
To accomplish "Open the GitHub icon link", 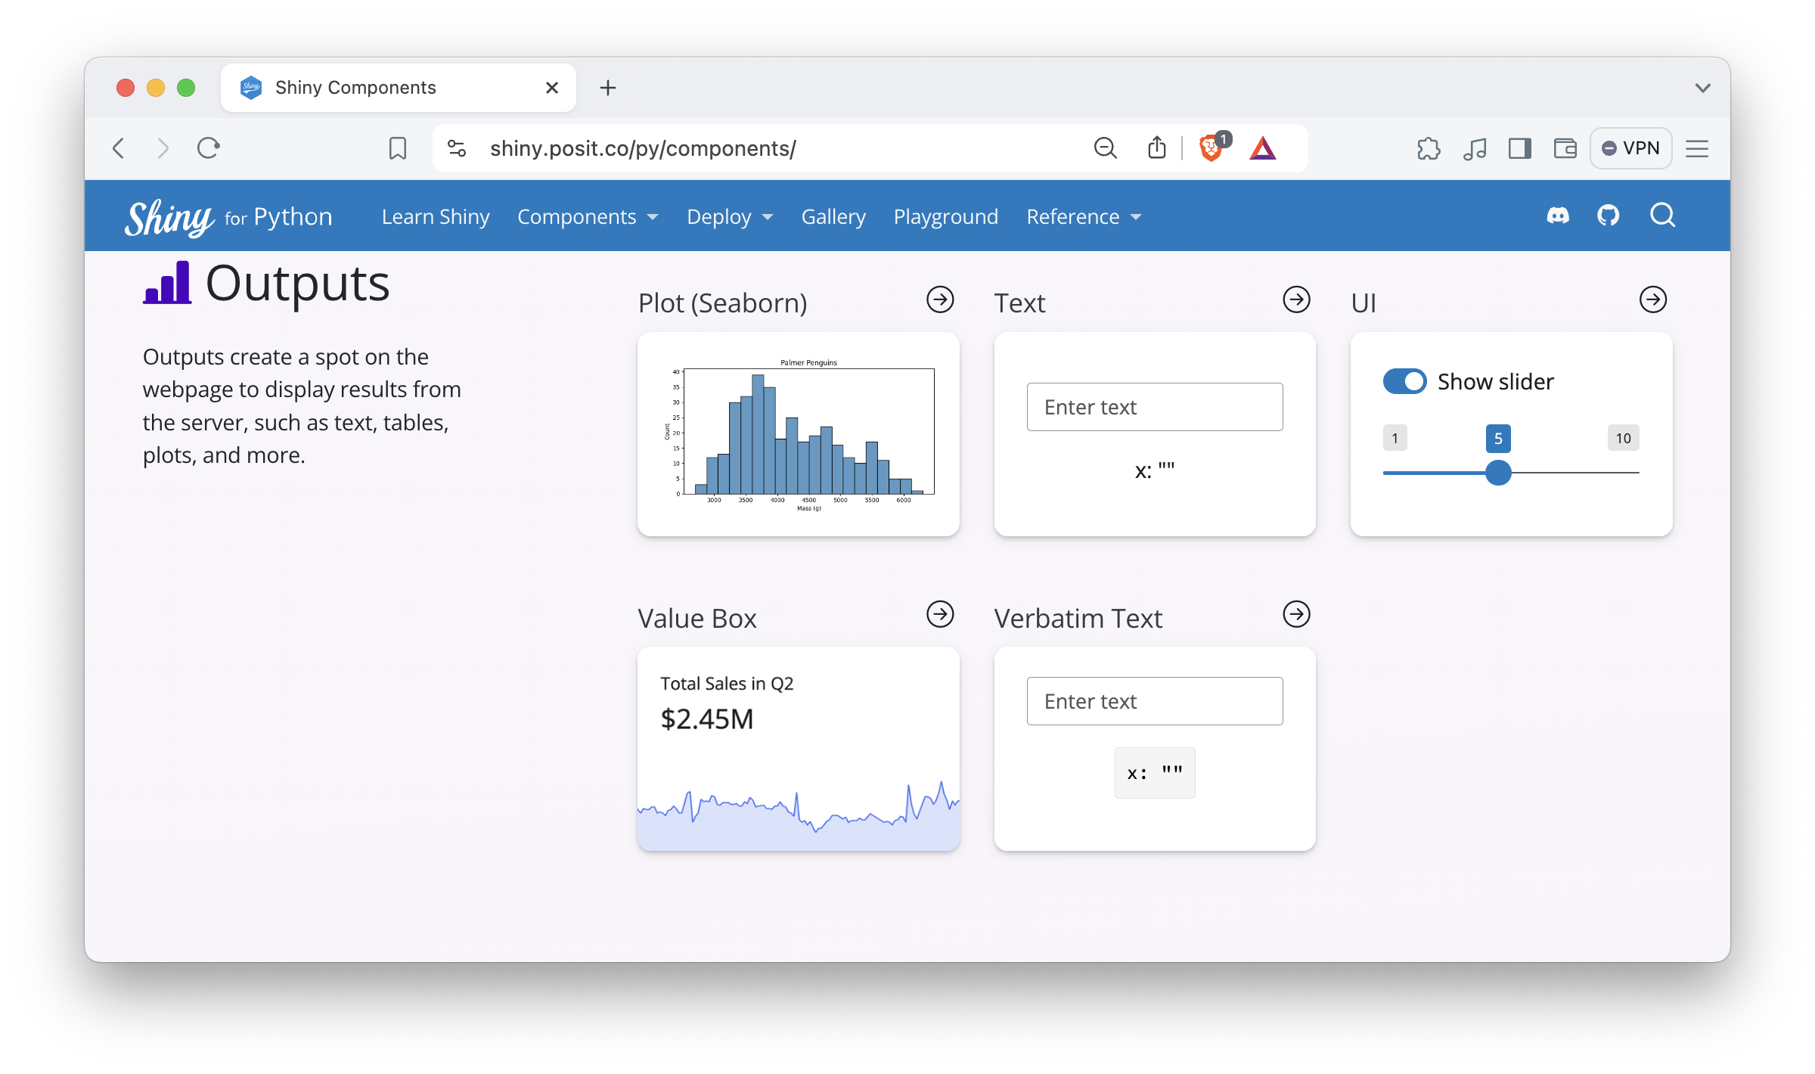I will tap(1608, 216).
